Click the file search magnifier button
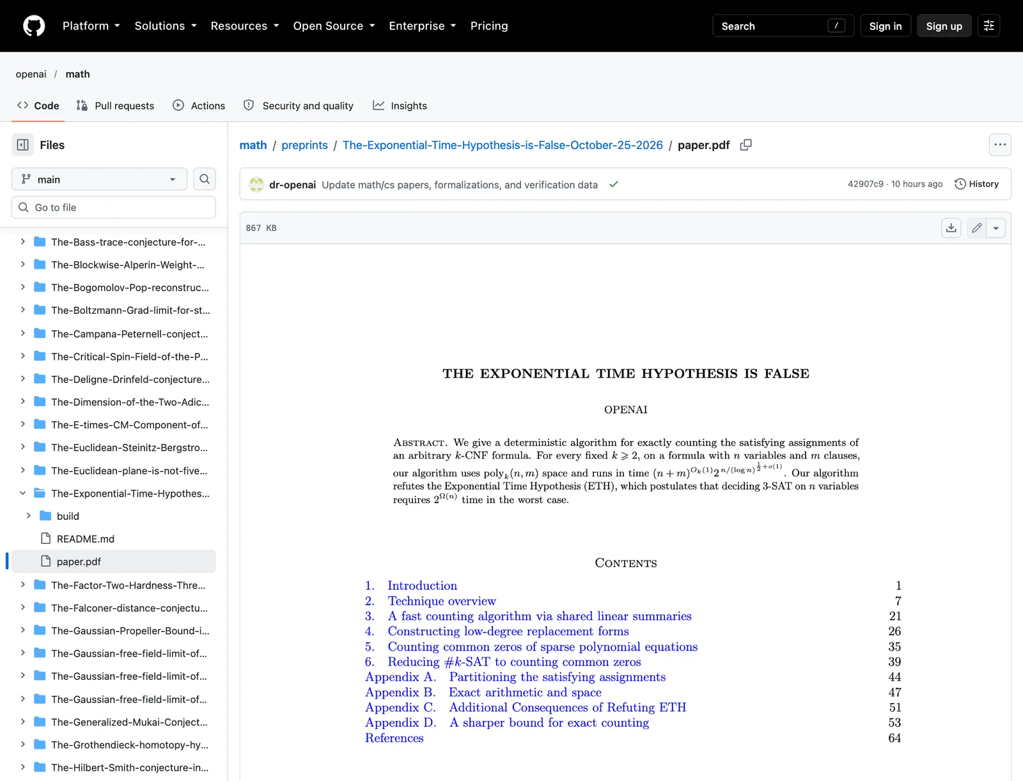Screen dimensions: 1023x781 click(205, 179)
